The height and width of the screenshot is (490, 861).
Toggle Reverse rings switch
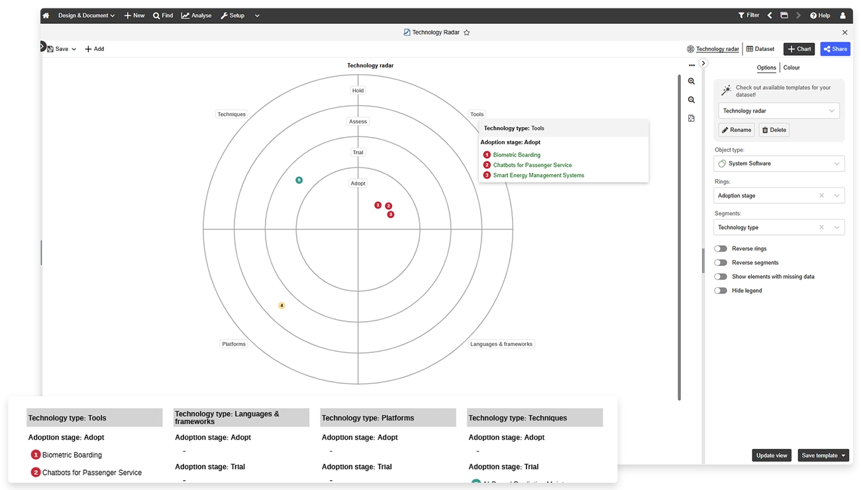pyautogui.click(x=721, y=249)
